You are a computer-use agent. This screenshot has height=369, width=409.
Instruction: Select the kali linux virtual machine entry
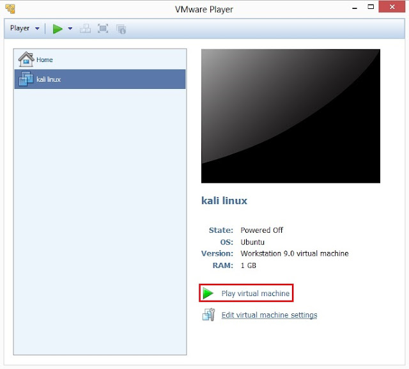coord(100,79)
